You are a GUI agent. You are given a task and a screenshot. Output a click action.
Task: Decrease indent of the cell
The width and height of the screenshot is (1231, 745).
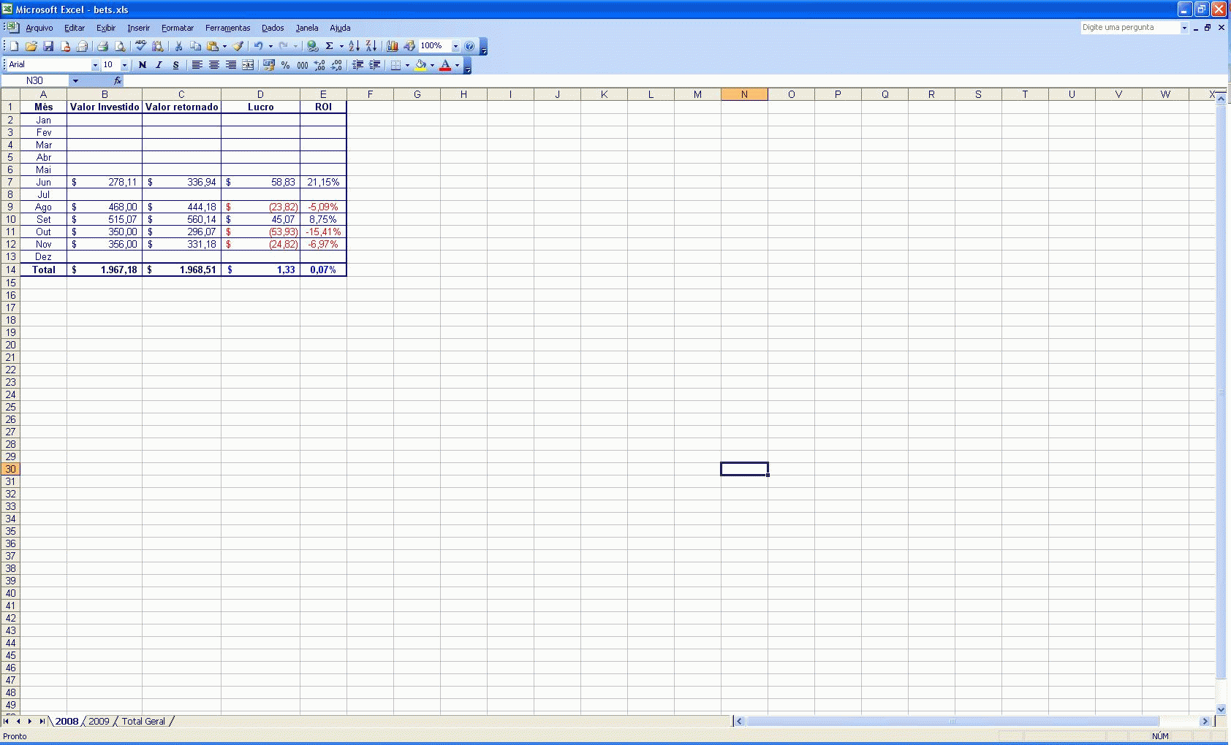tap(357, 65)
